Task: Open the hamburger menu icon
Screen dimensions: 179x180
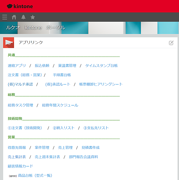Action: point(5,17)
